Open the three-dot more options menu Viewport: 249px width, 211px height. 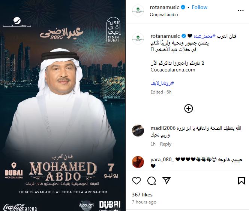(241, 10)
